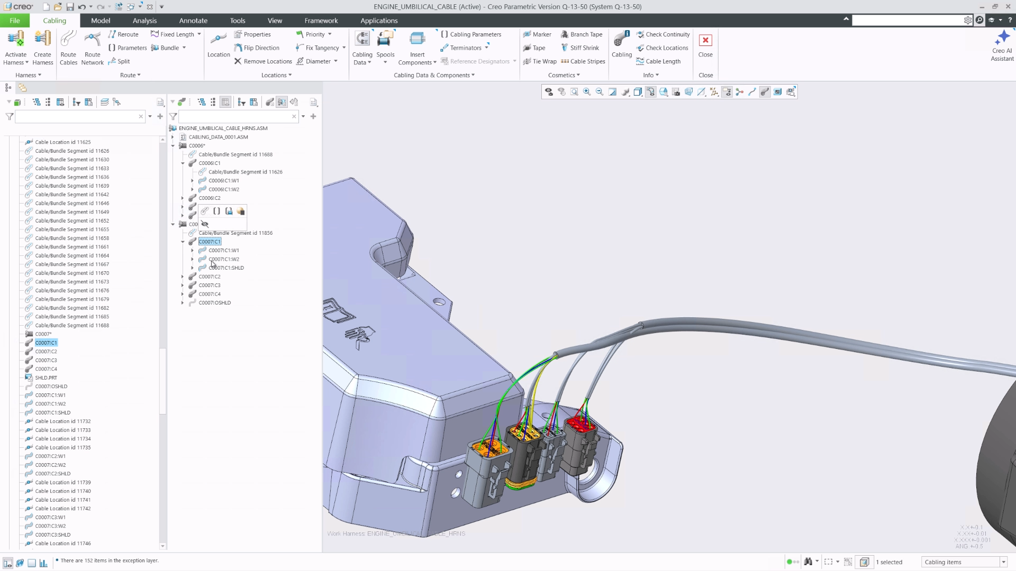This screenshot has height=571, width=1016.
Task: Collapse the C0007:C1 cable node
Action: tap(183, 242)
